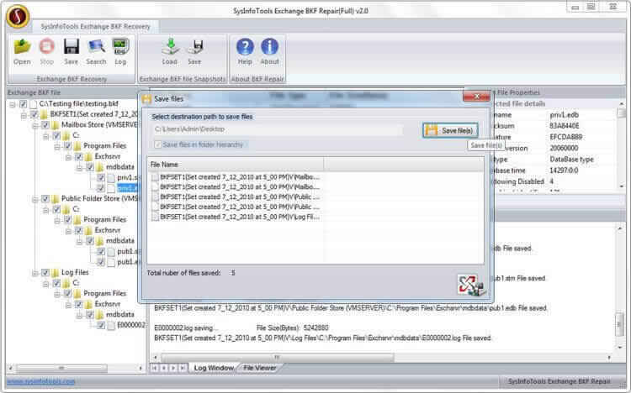The image size is (631, 393).
Task: Toggle checkbox for Public Folder Store node
Action: point(45,199)
